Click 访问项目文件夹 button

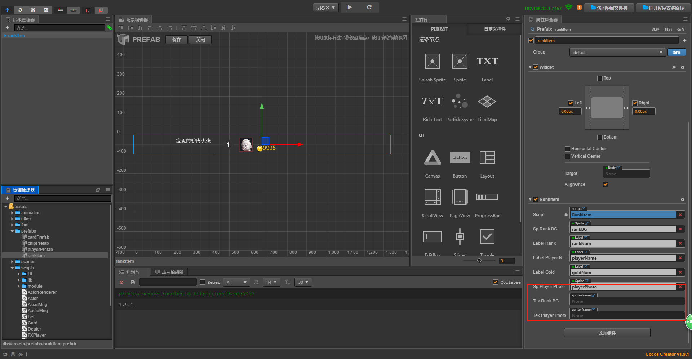click(609, 8)
